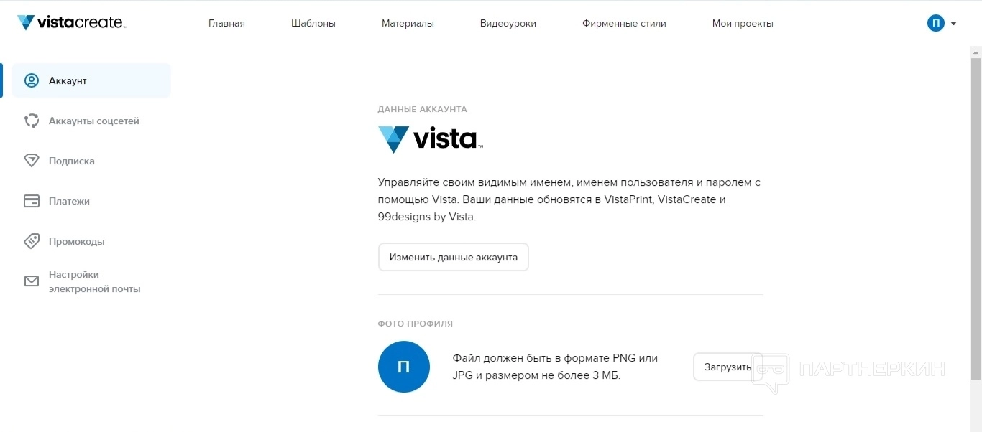Open the Главная menu item

point(226,23)
